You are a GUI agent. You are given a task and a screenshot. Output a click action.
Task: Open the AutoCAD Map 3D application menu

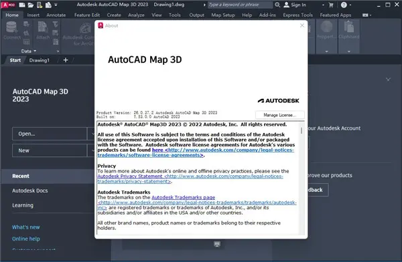[x=8, y=5]
